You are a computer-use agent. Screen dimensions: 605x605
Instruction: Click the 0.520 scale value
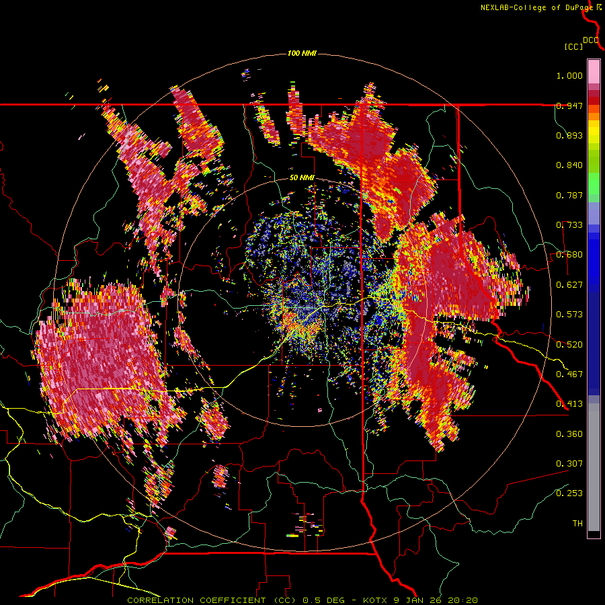pos(569,345)
